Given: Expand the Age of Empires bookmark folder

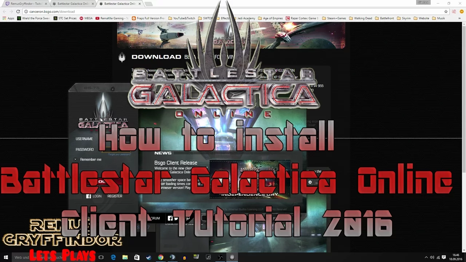Looking at the screenshot, I should [x=270, y=18].
